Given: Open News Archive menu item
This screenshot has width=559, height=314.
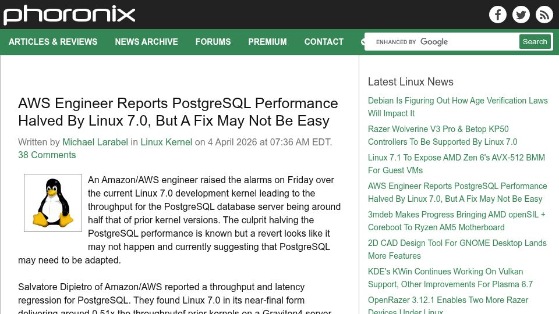Looking at the screenshot, I should pos(146,42).
